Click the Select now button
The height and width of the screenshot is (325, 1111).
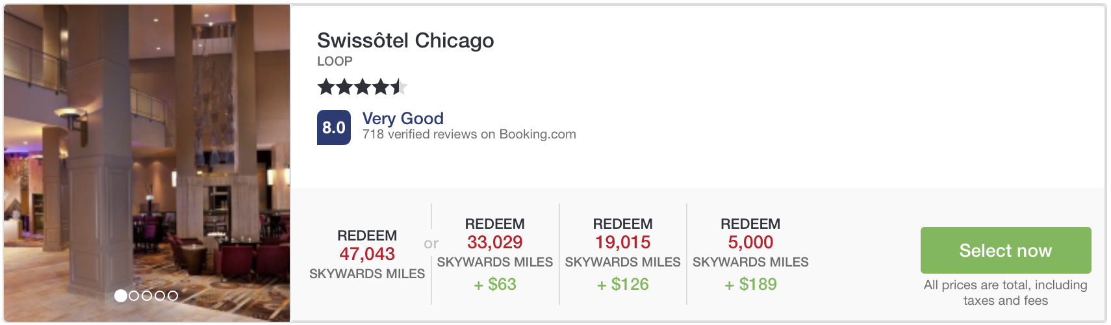1005,250
